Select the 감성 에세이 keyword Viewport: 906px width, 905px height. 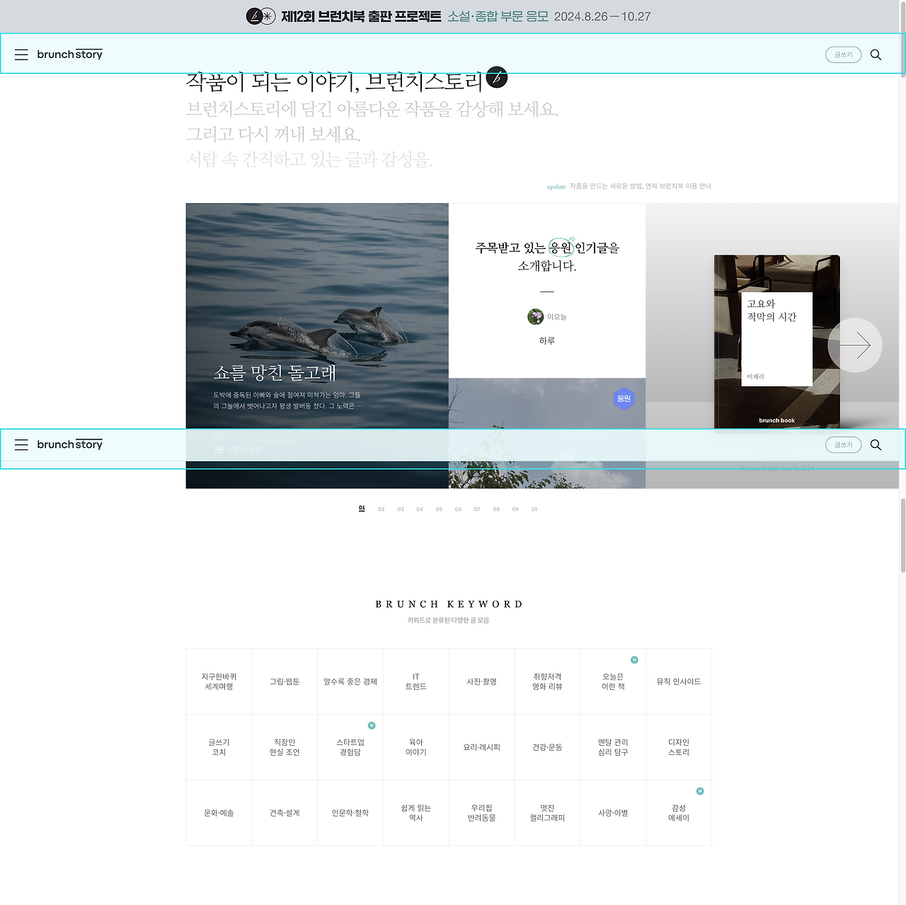pos(679,813)
